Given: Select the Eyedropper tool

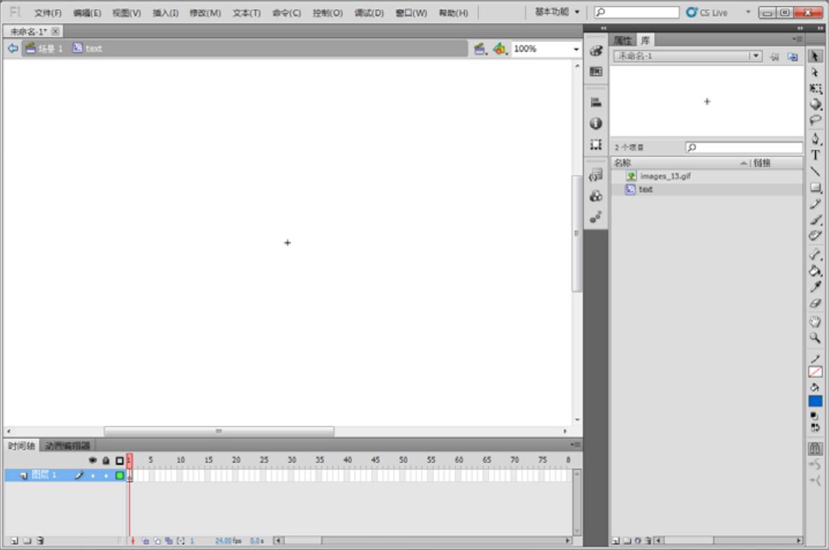Looking at the screenshot, I should (815, 287).
